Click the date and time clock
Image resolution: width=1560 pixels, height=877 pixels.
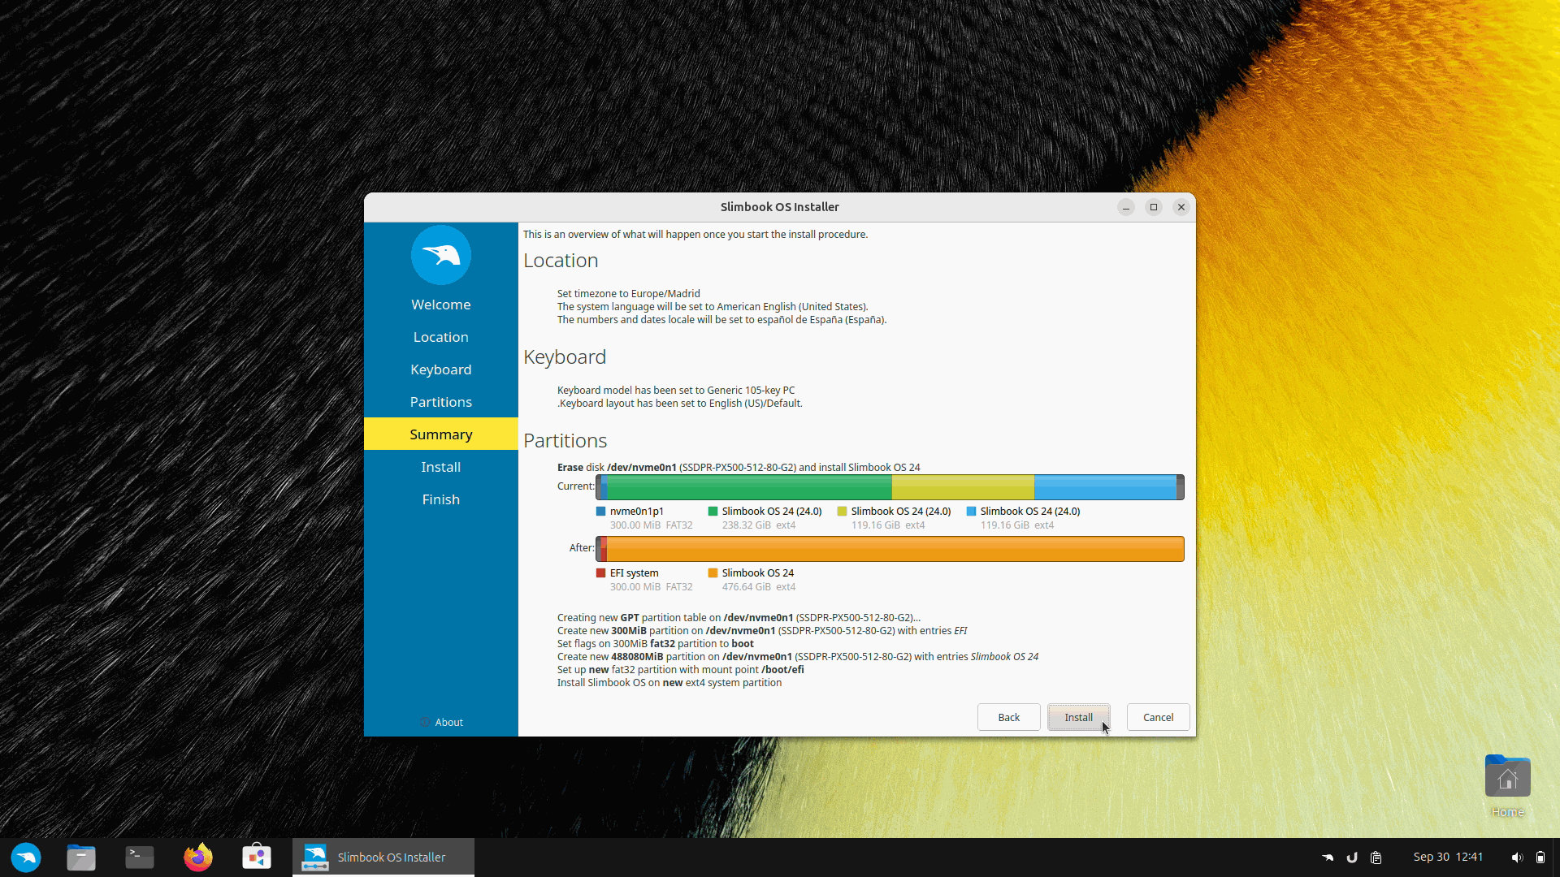1448,857
